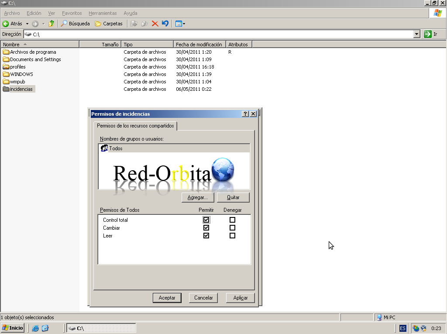Toggle Denegar checkbox for Leer
The image size is (447, 334).
pyautogui.click(x=232, y=236)
